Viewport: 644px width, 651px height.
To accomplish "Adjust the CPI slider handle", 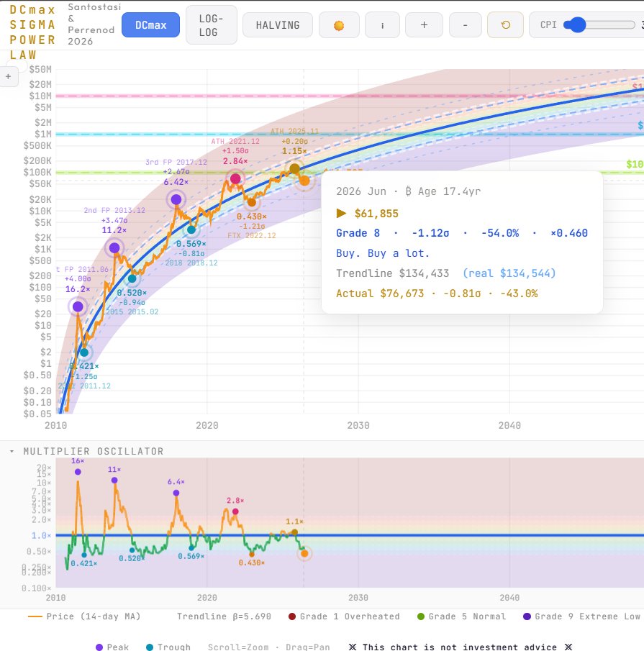I will (577, 25).
